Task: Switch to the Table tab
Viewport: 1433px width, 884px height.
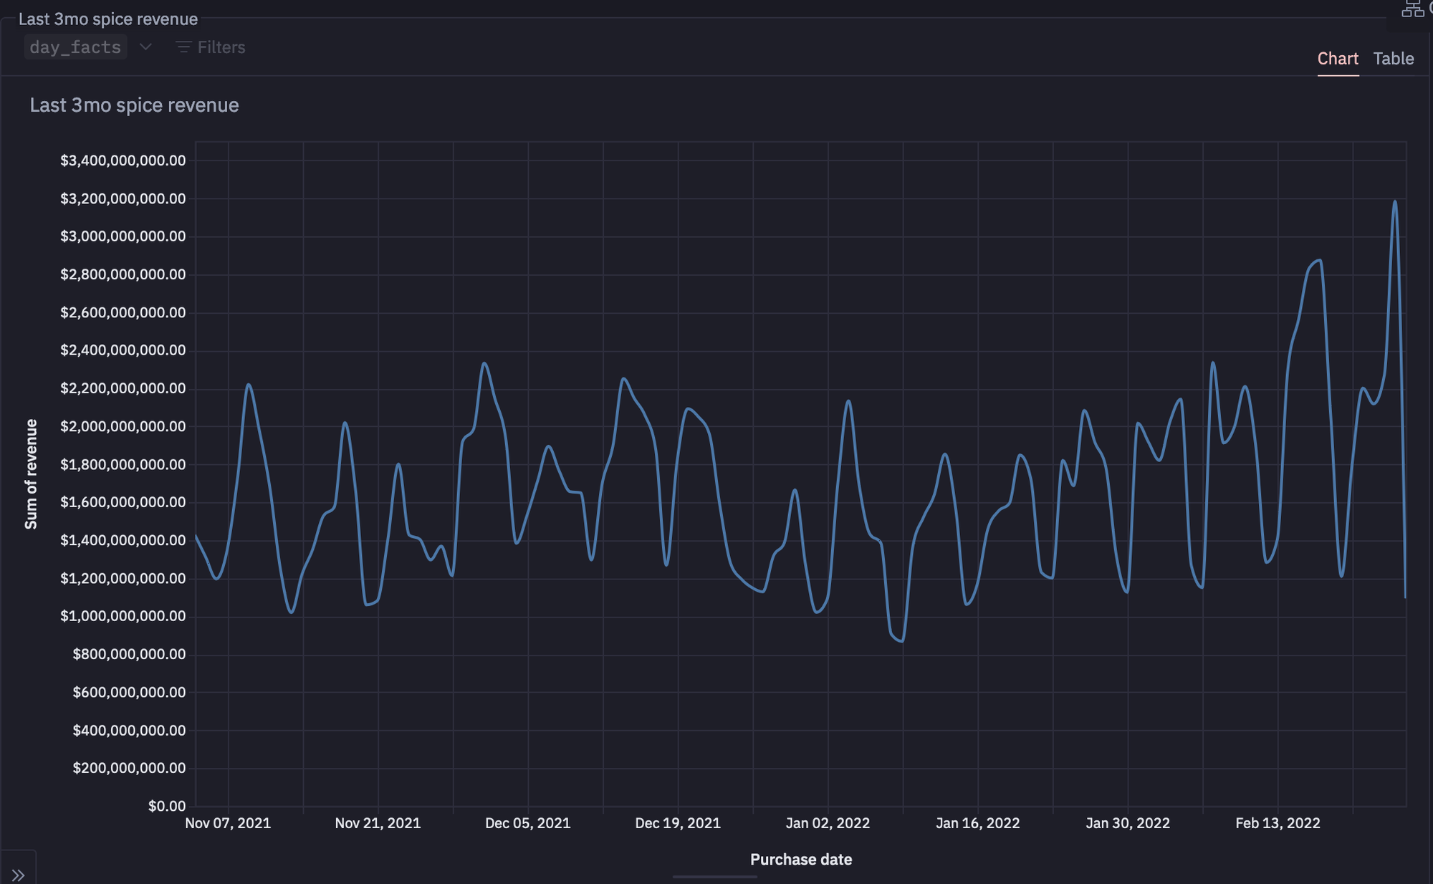Action: (1393, 59)
